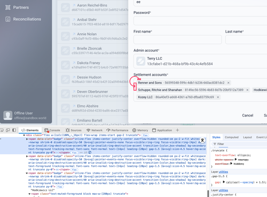Collapse the third badge span containing Hodkiewicz LLC
The width and height of the screenshot is (267, 197).
click(x=27, y=173)
